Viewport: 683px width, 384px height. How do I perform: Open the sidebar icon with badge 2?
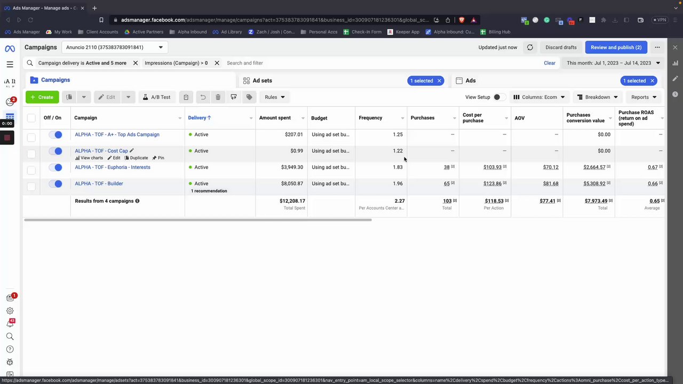tap(10, 101)
